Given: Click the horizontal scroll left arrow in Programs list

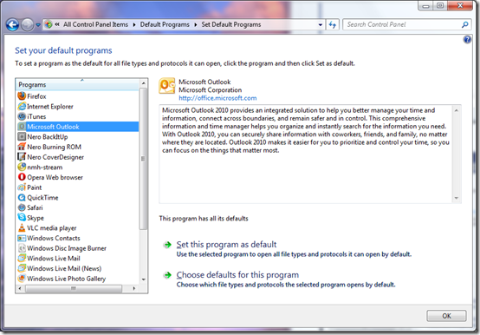Looking at the screenshot, I should pyautogui.click(x=20, y=288).
